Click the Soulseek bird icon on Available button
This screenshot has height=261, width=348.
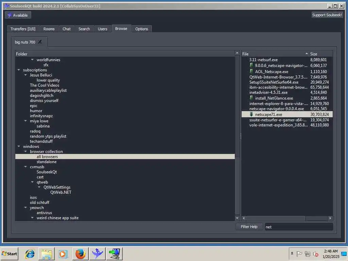click(9, 15)
